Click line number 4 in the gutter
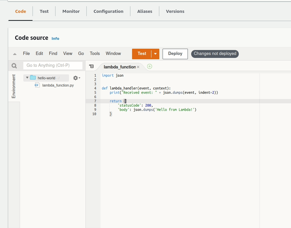This screenshot has height=228, width=291. [95, 88]
